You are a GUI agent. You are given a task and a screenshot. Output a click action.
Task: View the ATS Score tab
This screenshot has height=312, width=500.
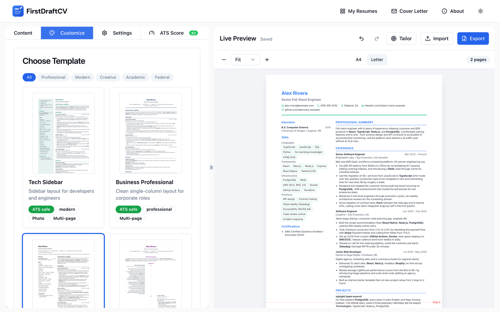pyautogui.click(x=173, y=33)
